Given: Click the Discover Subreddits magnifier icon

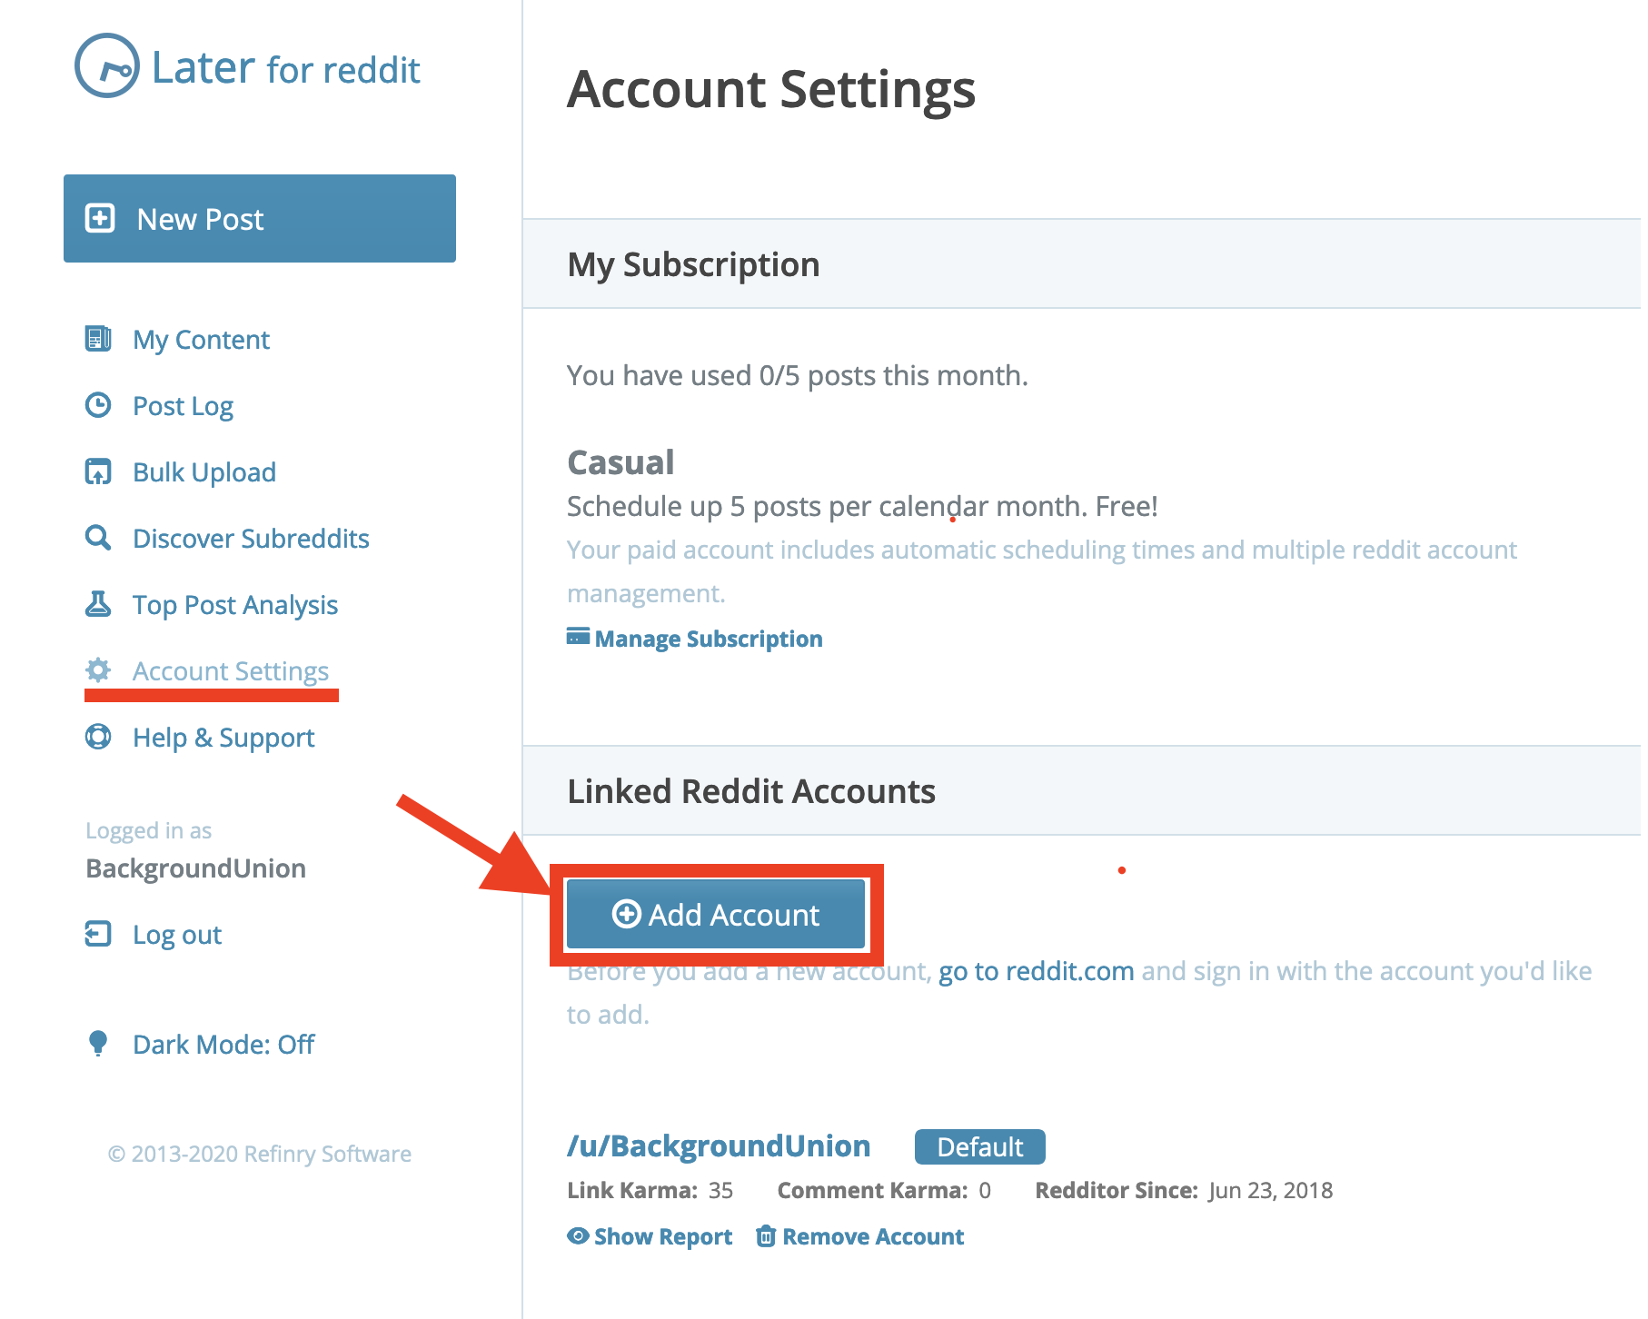Looking at the screenshot, I should pyautogui.click(x=98, y=538).
